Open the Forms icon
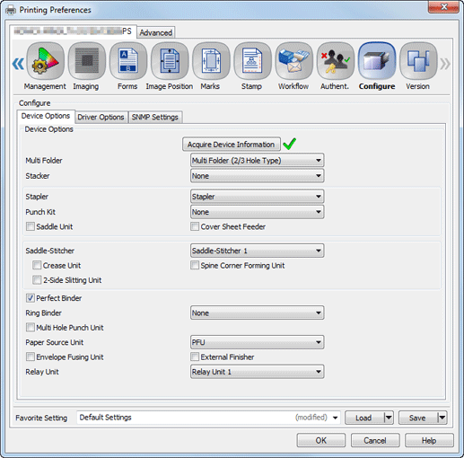This screenshot has height=458, width=464. (128, 61)
